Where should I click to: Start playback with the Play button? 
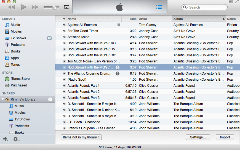[23, 7]
